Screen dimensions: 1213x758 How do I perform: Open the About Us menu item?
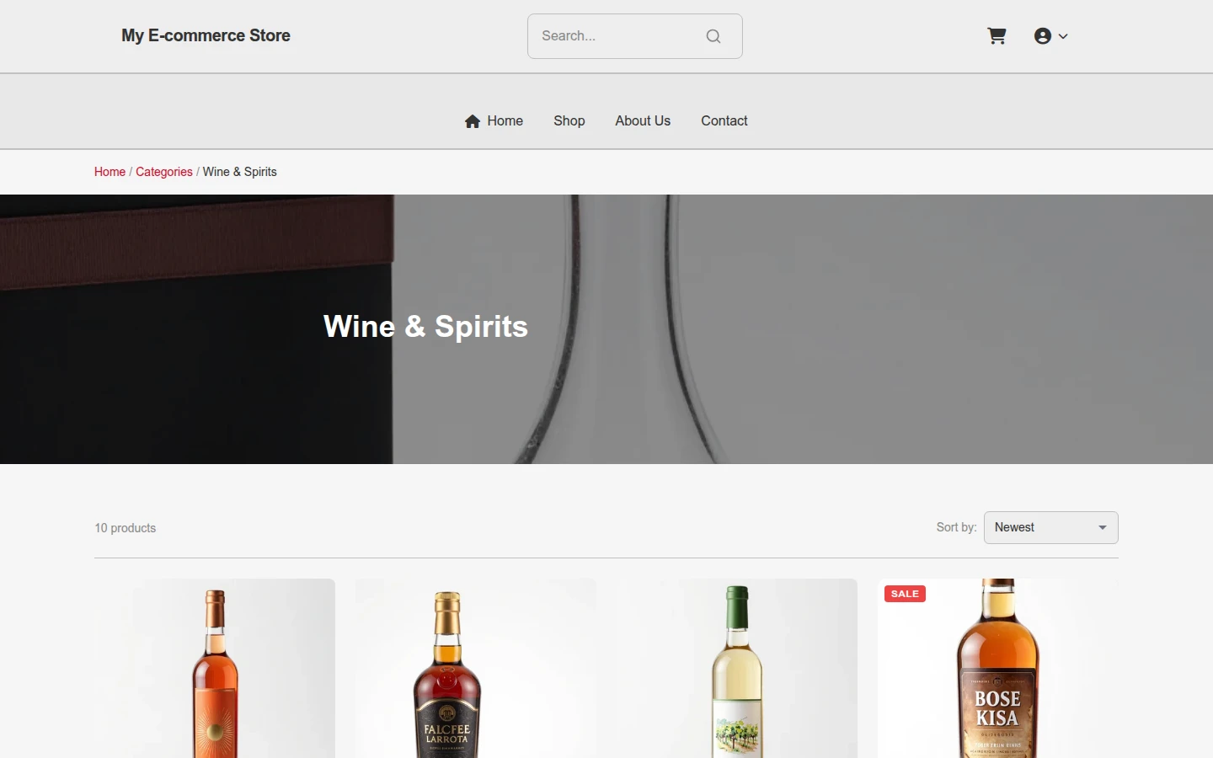(643, 121)
